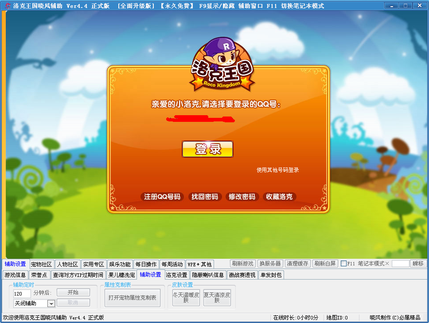Click 换服务器 button
Screen dimensions: 429x323
(x=270, y=263)
